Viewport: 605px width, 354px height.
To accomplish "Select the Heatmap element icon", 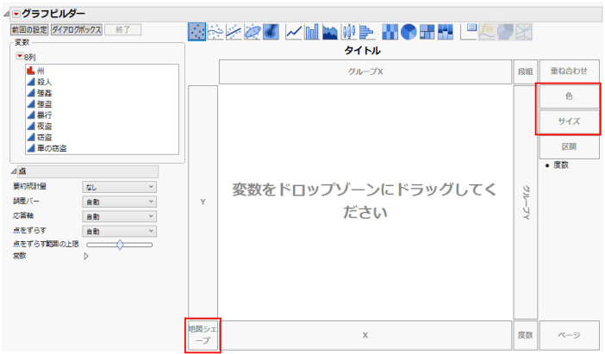I will tap(390, 32).
